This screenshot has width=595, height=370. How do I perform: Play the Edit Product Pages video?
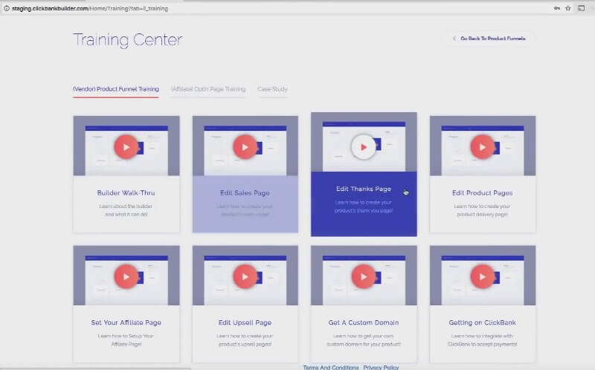(482, 146)
